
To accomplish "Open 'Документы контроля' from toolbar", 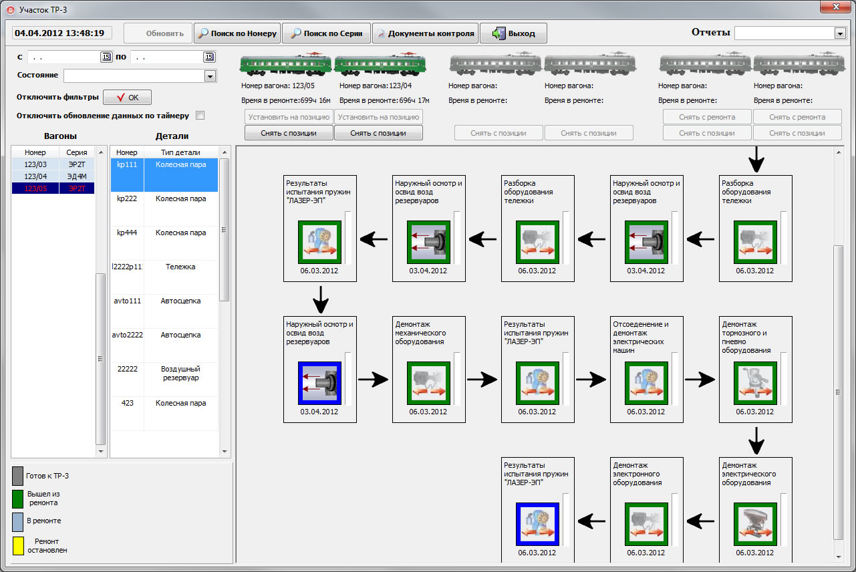I will [425, 33].
